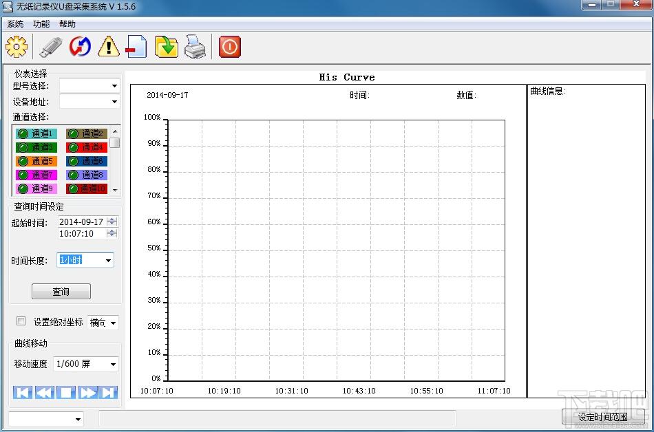This screenshot has width=654, height=432.
Task: Click the stop button in curve movement controls
Action: (65, 392)
